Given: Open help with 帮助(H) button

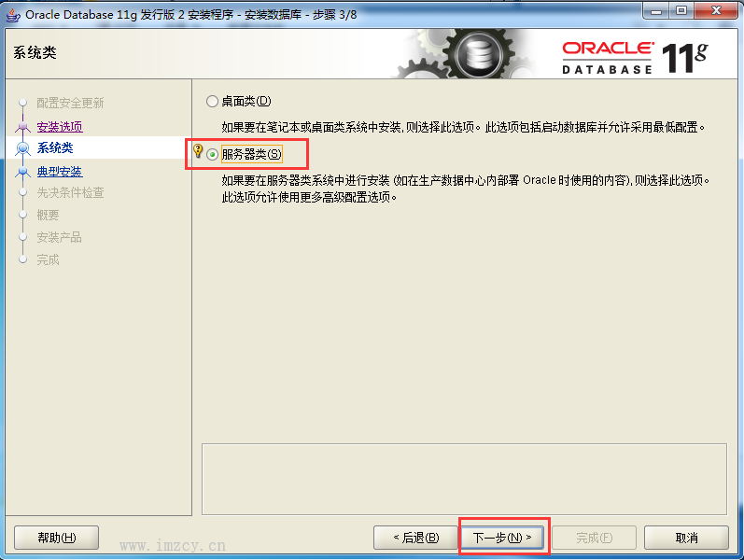Looking at the screenshot, I should [x=56, y=538].
